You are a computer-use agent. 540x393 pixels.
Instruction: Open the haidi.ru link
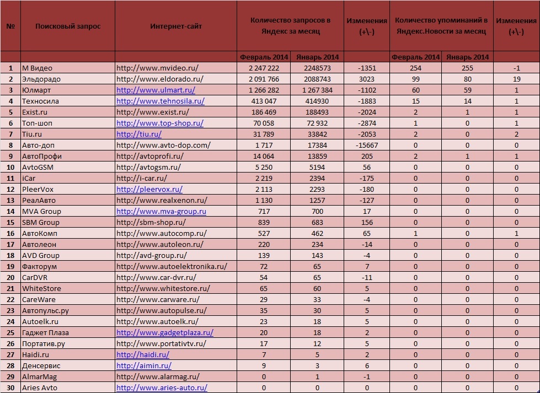click(x=142, y=354)
